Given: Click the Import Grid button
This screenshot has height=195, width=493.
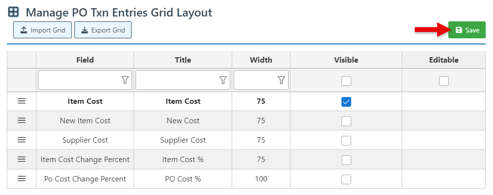Looking at the screenshot, I should tap(43, 30).
